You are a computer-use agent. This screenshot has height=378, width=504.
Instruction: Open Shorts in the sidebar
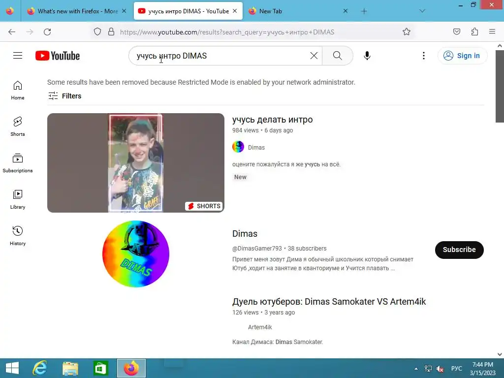18,126
